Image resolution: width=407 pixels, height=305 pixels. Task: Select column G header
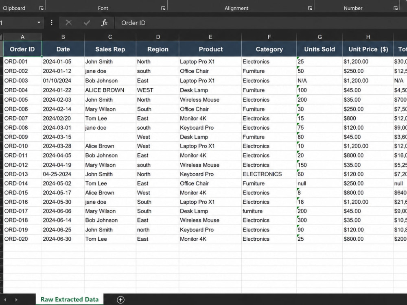[319, 37]
